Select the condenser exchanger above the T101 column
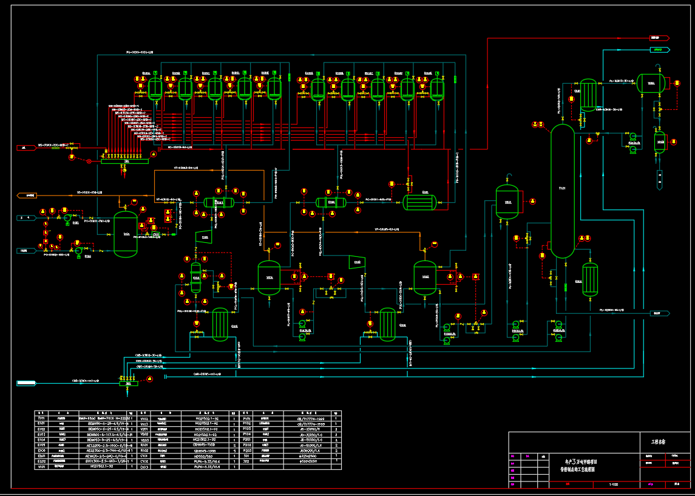The height and width of the screenshot is (496, 695). (x=587, y=95)
